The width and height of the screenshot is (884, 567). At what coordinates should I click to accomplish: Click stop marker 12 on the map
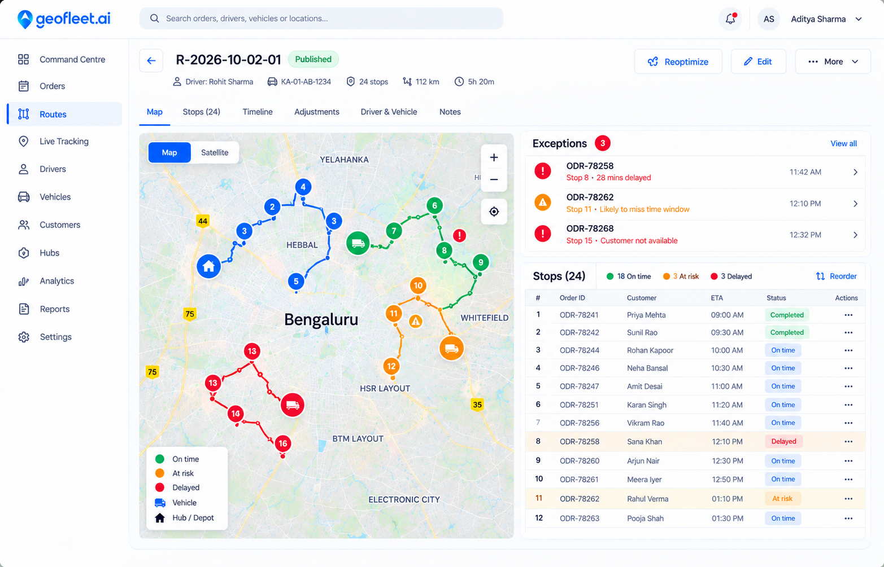(391, 366)
